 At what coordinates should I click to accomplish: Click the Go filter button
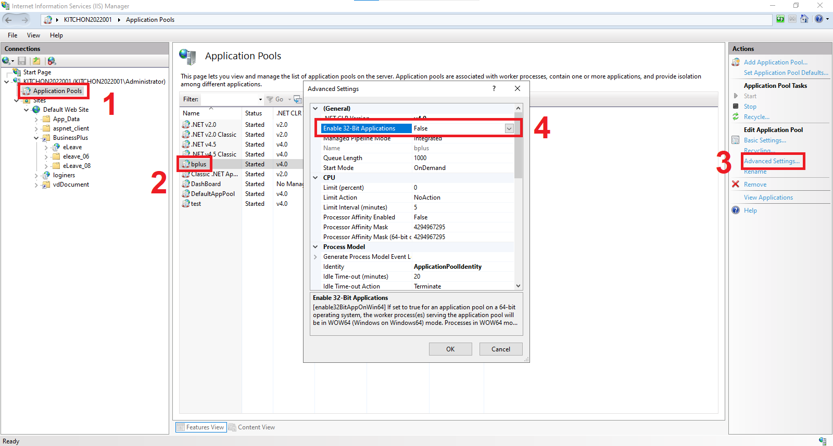coord(275,99)
